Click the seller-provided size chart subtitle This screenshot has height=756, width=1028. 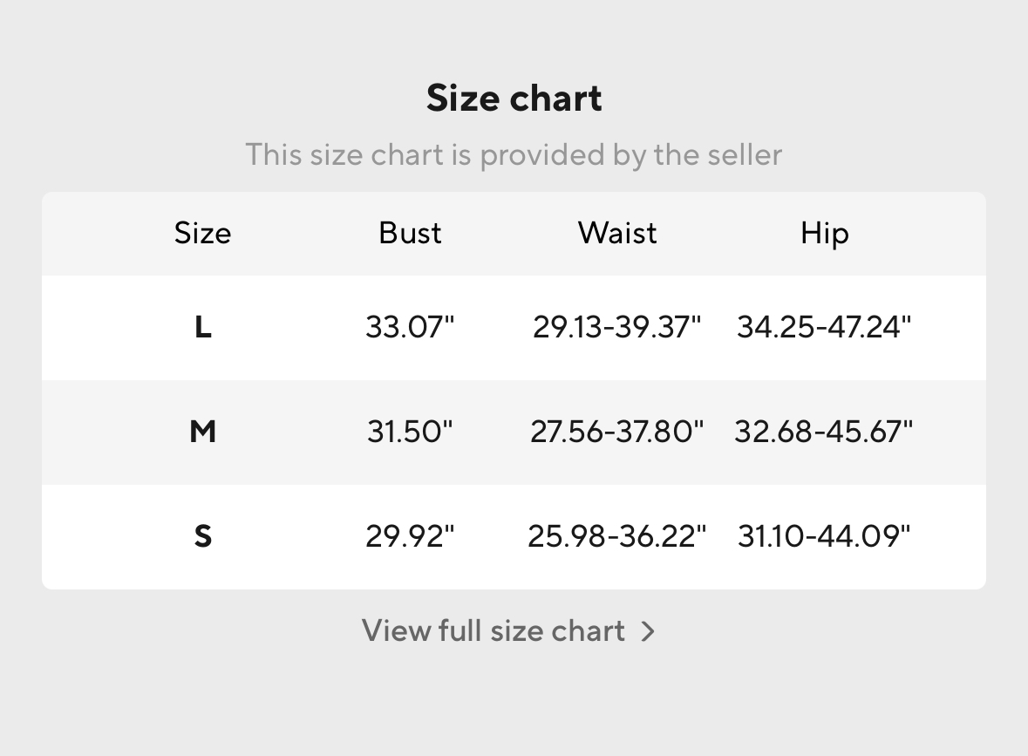point(514,155)
